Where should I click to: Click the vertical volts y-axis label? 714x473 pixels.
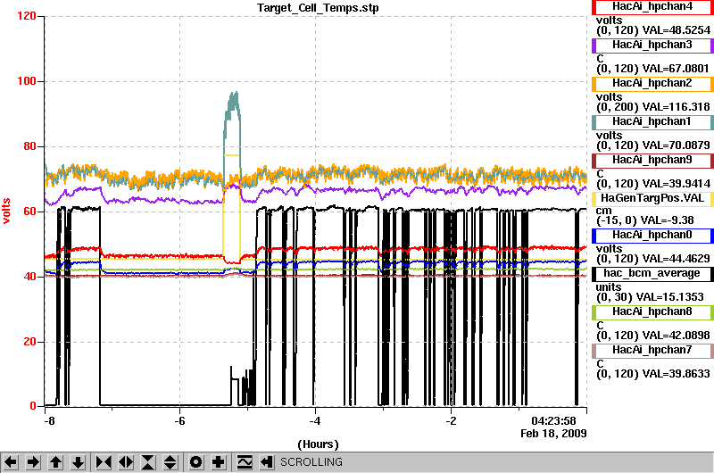click(x=6, y=211)
